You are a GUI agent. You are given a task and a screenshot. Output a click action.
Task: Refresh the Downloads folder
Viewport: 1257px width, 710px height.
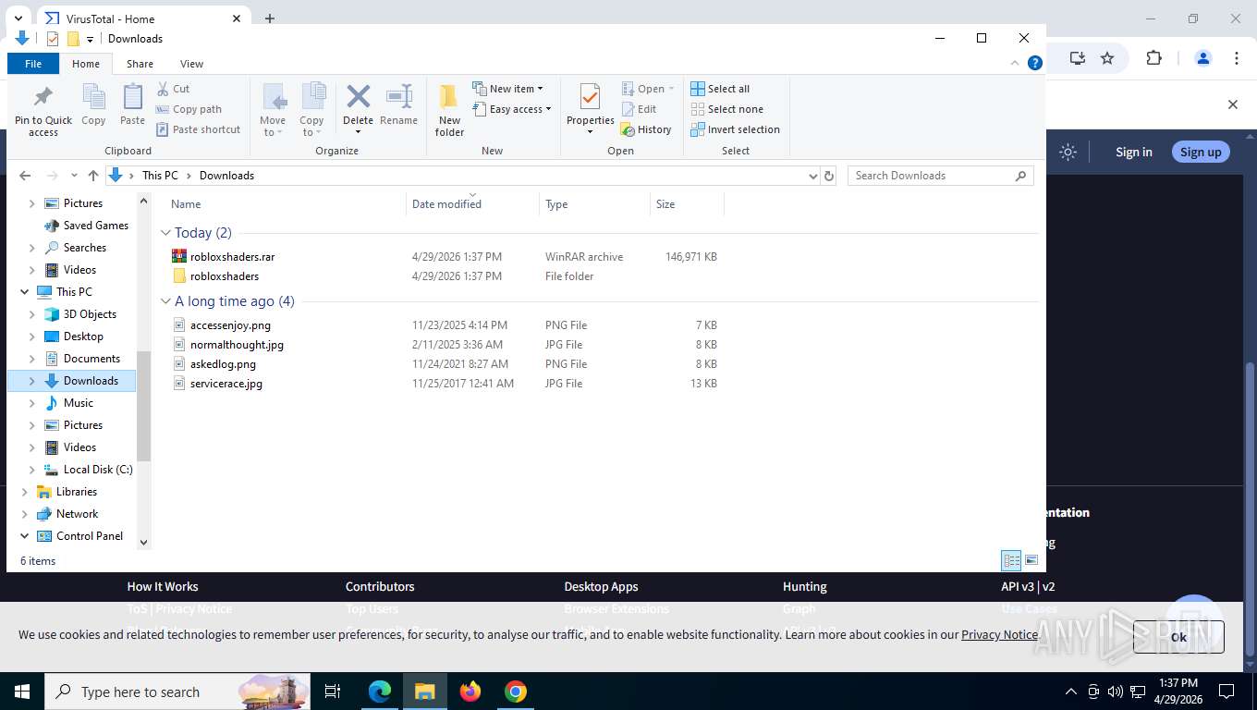(829, 176)
